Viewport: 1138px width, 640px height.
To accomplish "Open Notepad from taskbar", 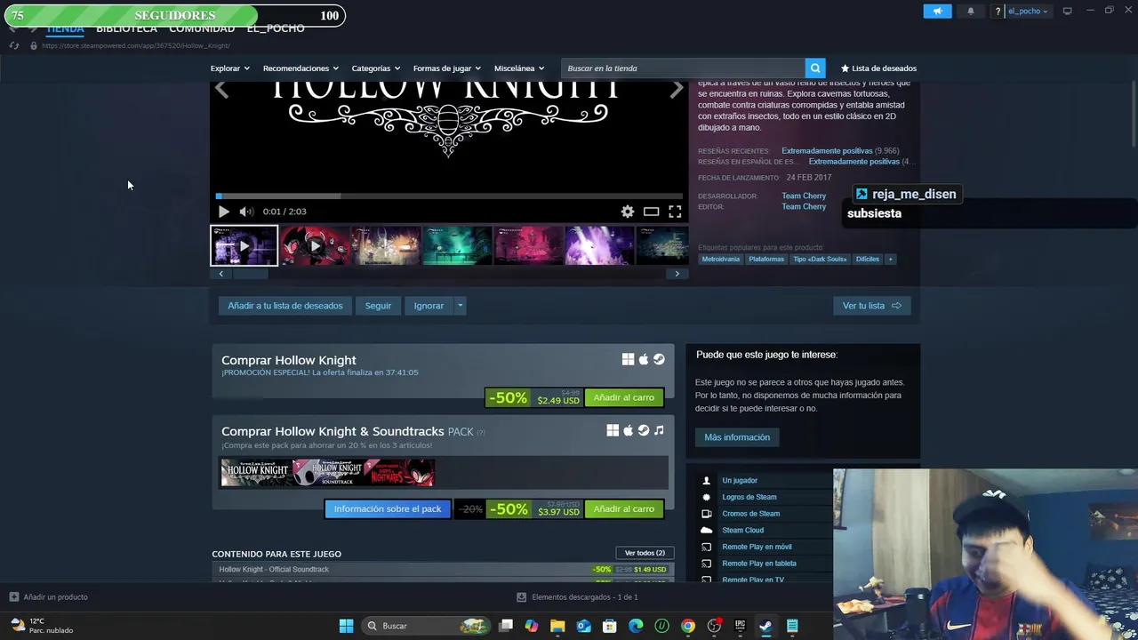I will (x=792, y=626).
